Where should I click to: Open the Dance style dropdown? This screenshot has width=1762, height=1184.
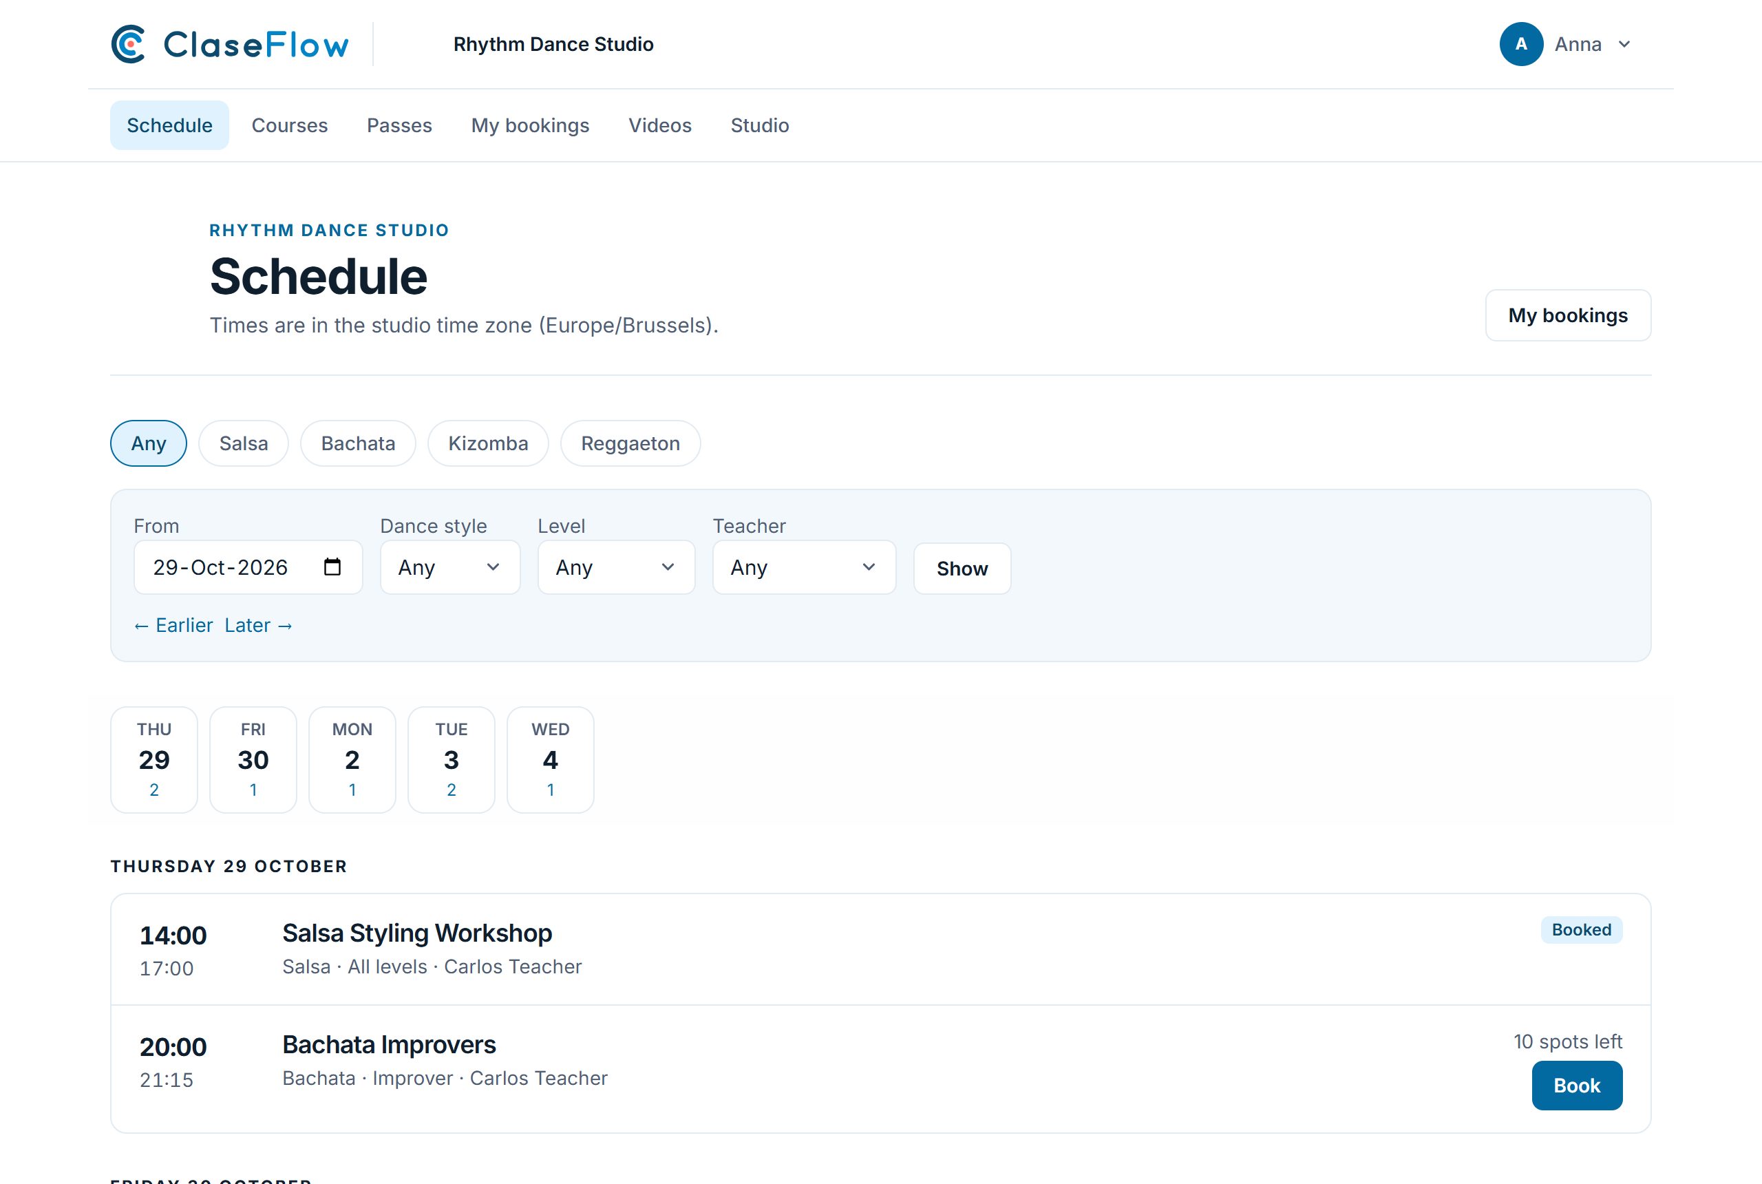tap(450, 567)
